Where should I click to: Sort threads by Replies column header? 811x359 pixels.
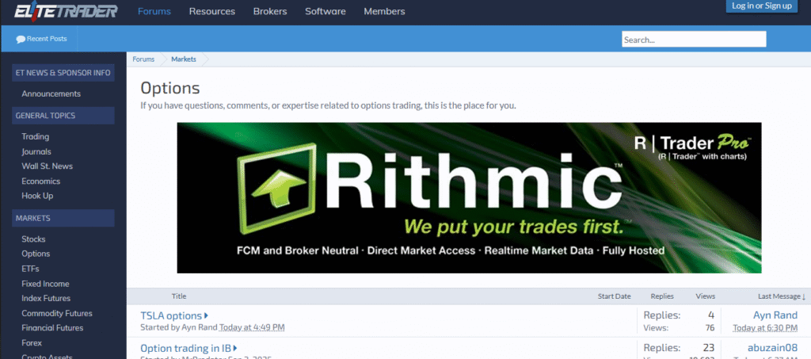[x=662, y=296]
